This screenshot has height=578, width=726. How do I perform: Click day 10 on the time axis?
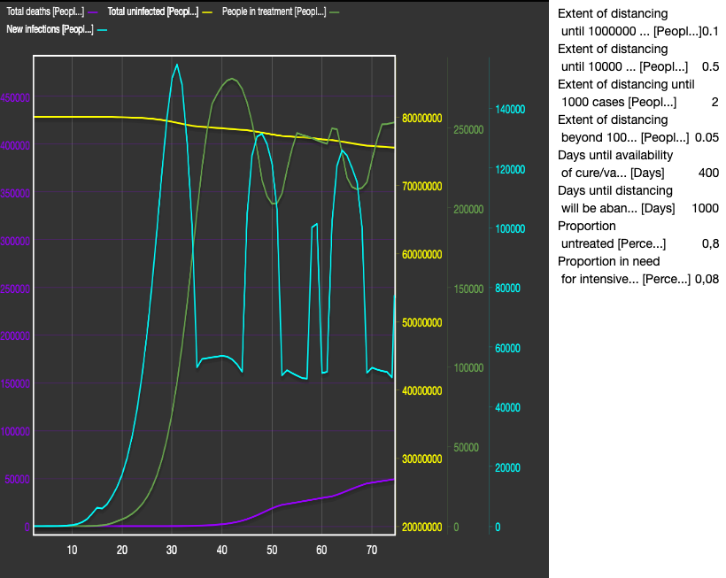pos(72,550)
